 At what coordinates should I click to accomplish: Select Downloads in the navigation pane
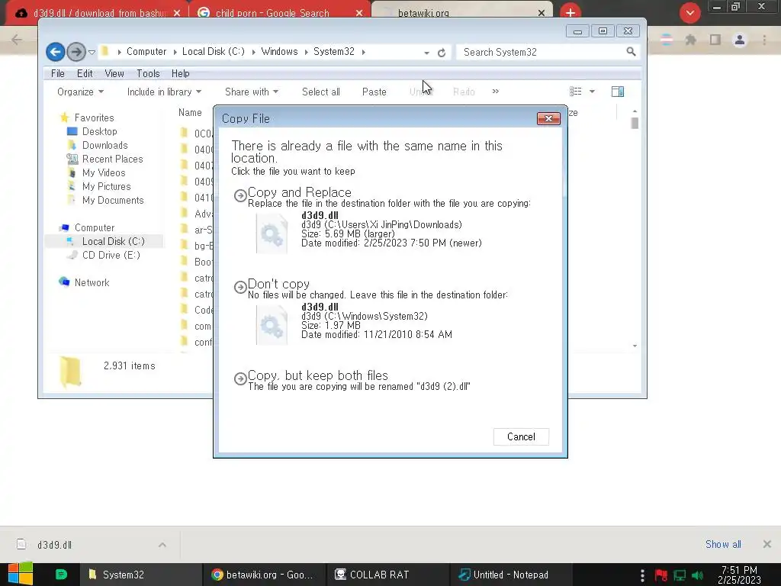point(104,145)
